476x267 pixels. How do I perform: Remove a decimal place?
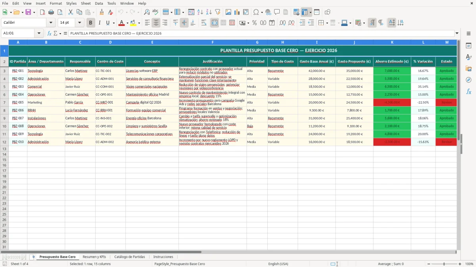291,23
